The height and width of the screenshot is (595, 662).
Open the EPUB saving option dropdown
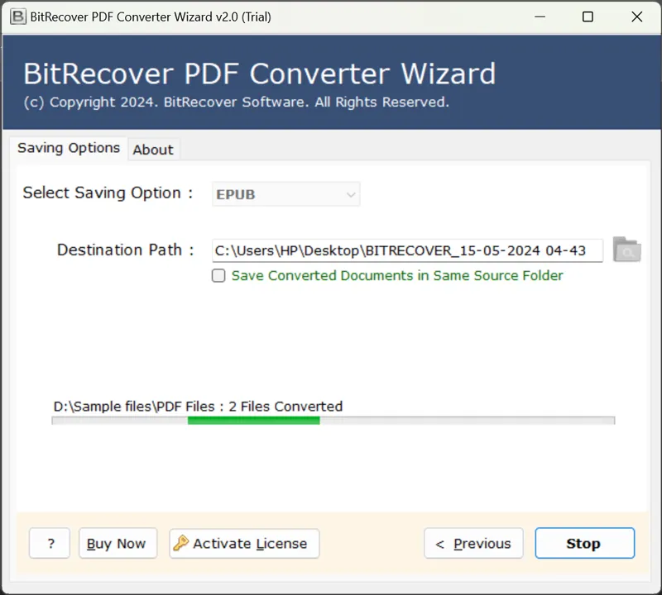coord(285,194)
